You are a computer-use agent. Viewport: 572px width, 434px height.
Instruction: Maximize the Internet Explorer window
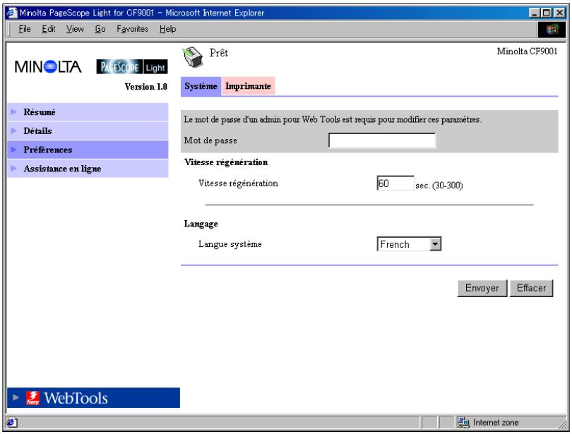(546, 13)
